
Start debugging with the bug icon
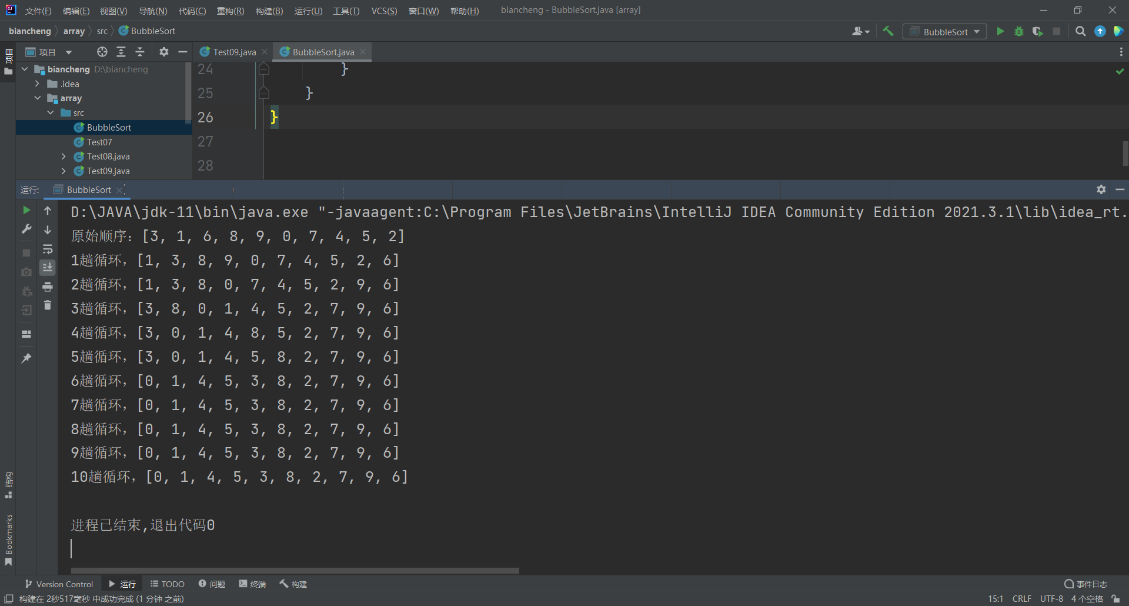click(x=1019, y=31)
